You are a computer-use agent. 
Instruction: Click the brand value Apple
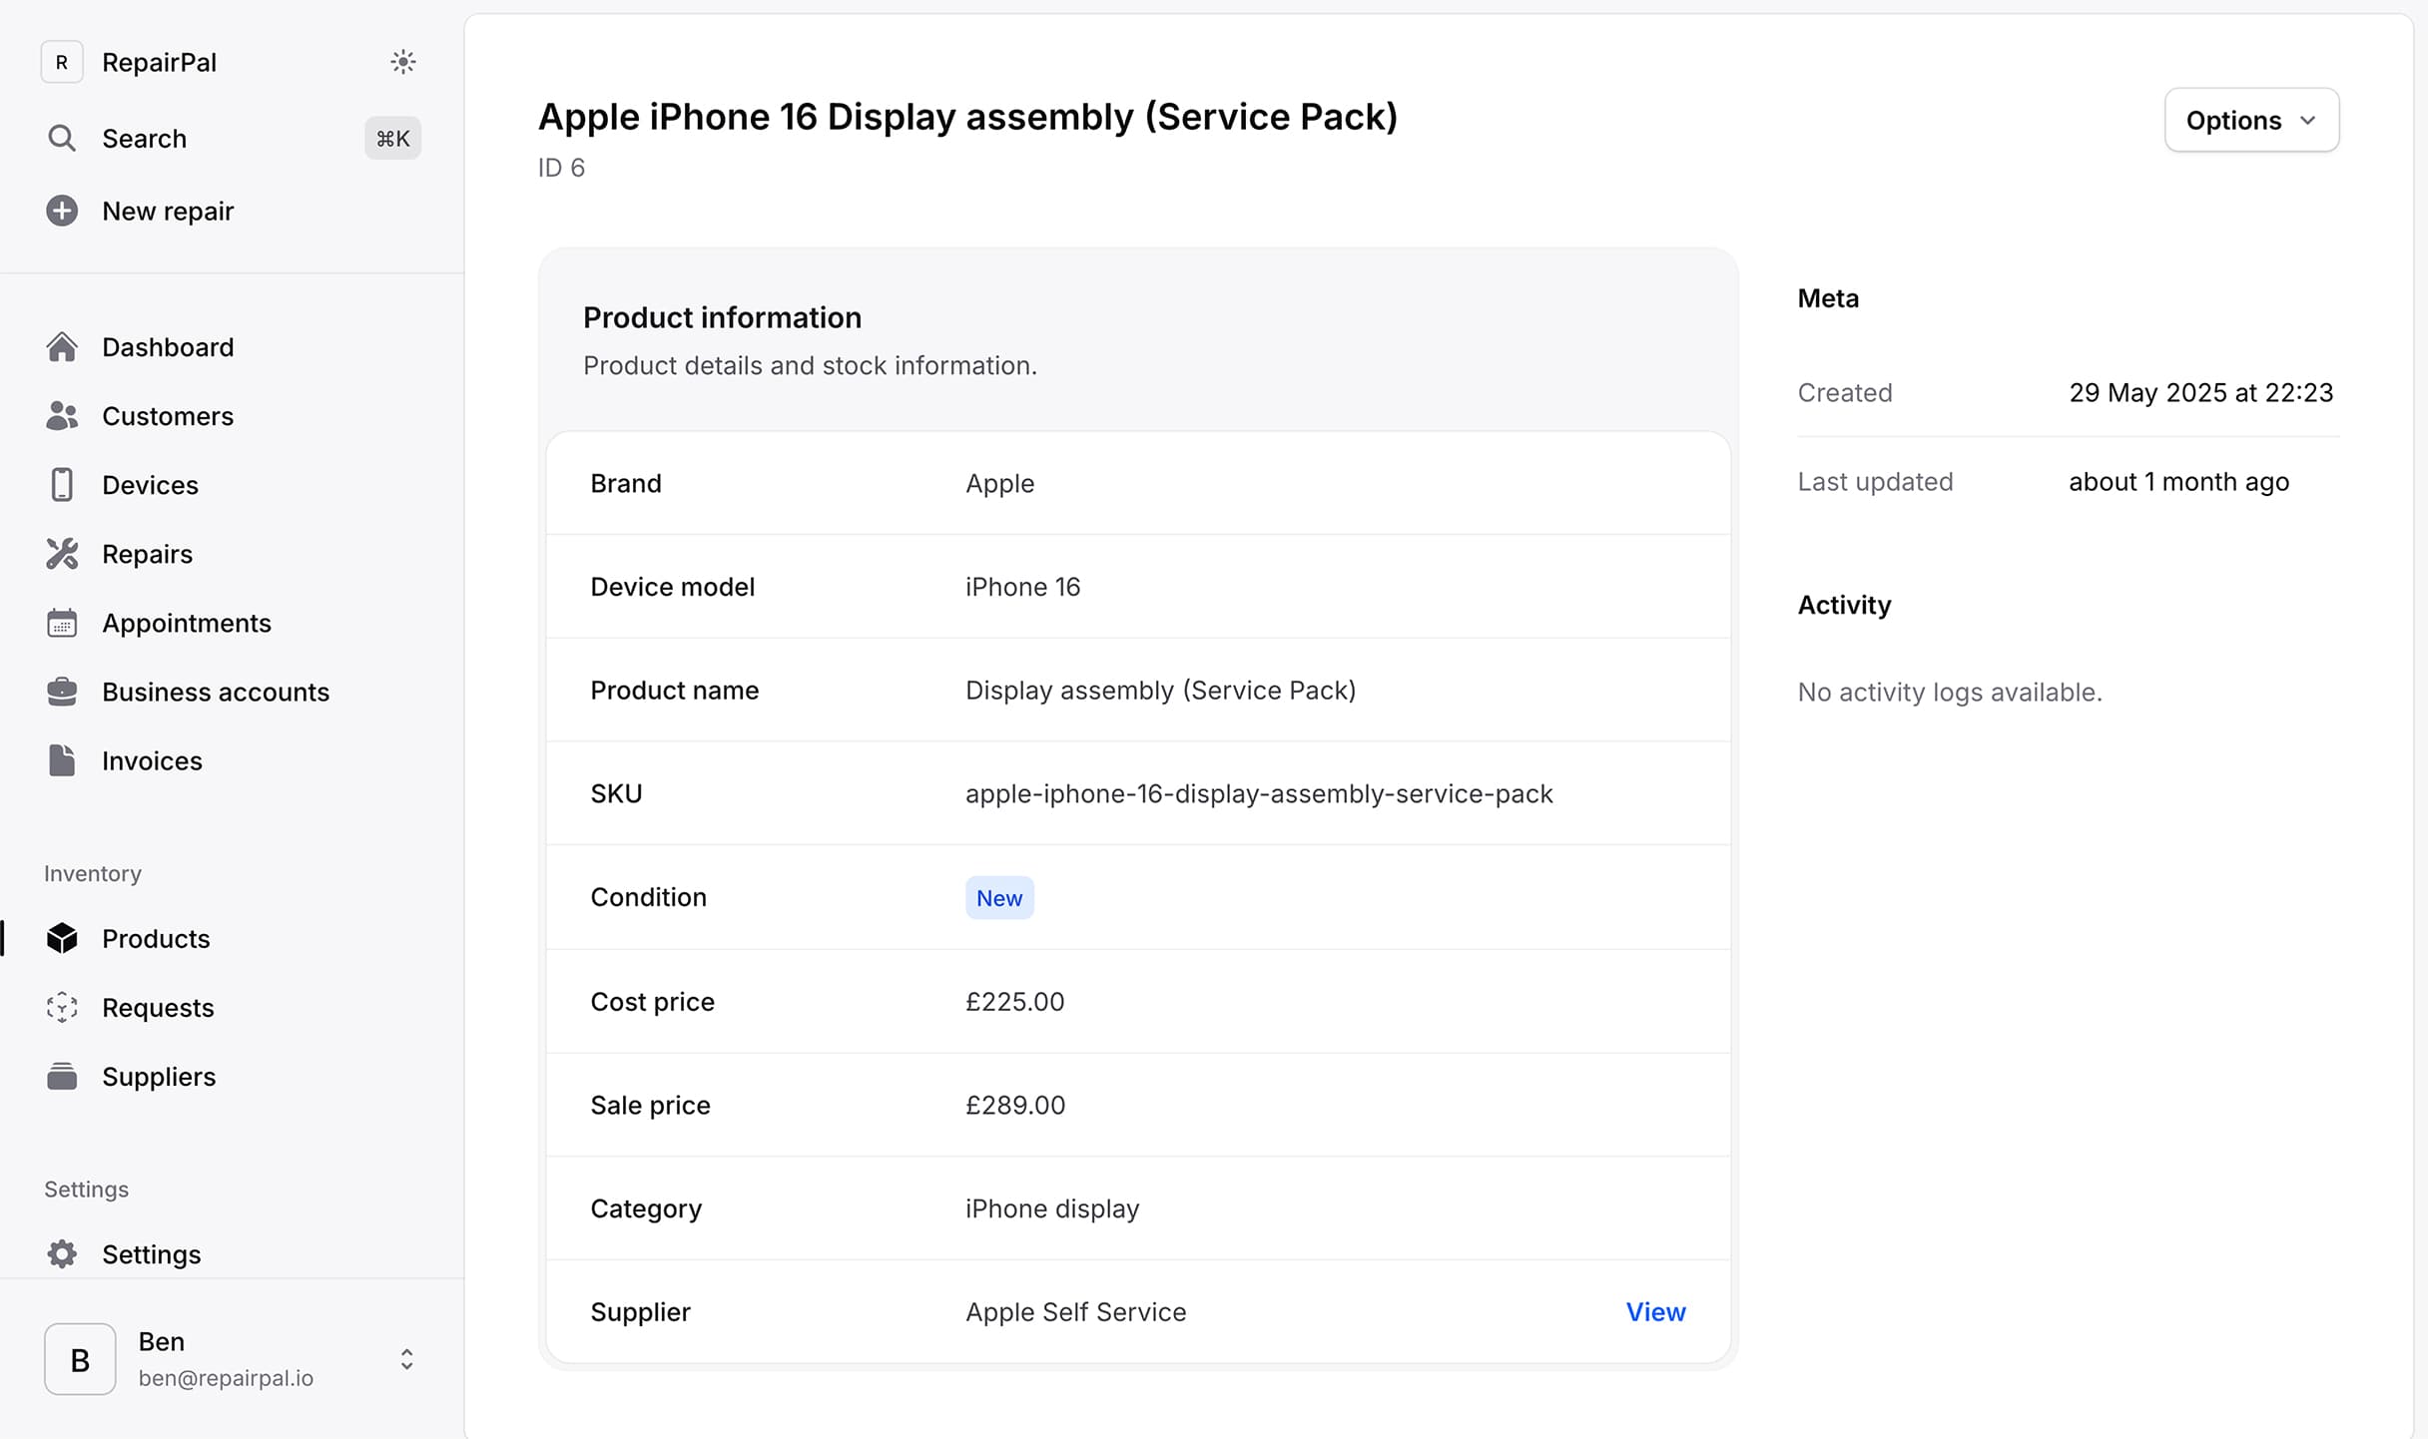(x=999, y=483)
